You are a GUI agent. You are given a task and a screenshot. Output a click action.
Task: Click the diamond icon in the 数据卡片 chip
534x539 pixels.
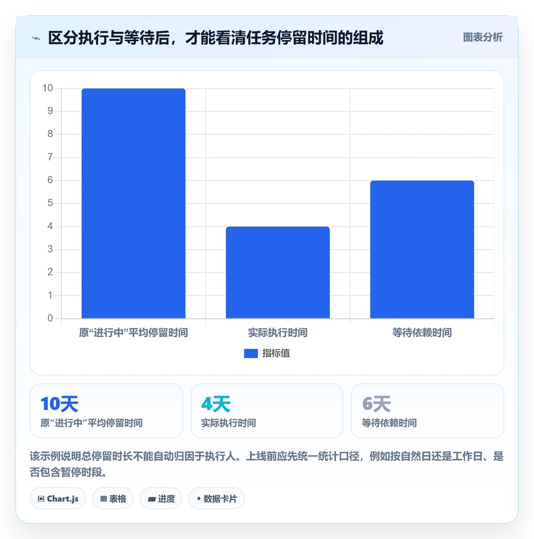point(199,499)
